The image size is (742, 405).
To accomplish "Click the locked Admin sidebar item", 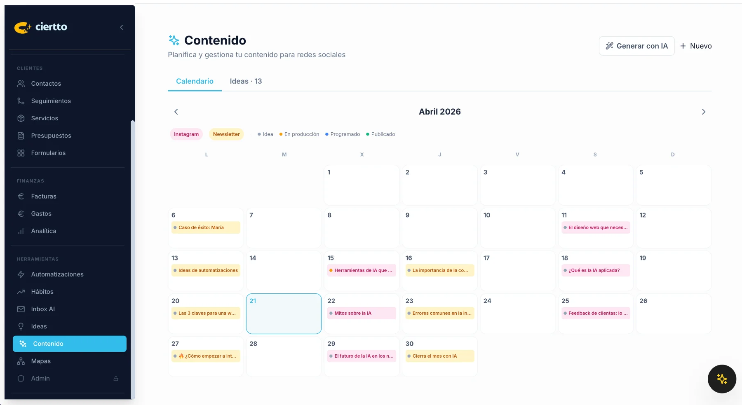I will (x=40, y=379).
